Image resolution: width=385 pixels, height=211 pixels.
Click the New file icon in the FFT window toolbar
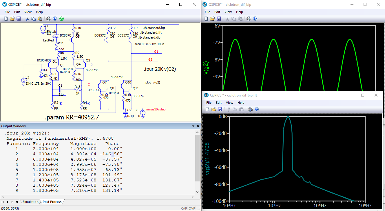207,109
